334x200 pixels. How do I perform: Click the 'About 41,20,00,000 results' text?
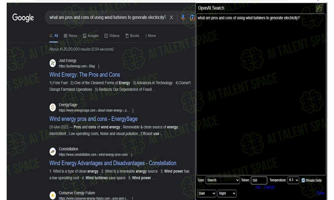point(81,49)
